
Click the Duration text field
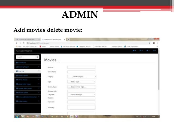[81, 98]
